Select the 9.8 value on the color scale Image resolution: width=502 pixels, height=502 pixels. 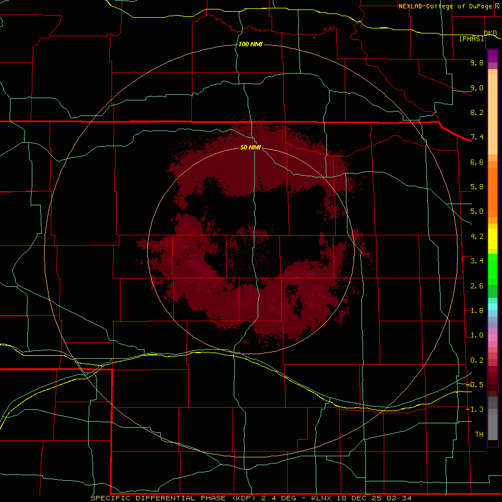pyautogui.click(x=477, y=62)
